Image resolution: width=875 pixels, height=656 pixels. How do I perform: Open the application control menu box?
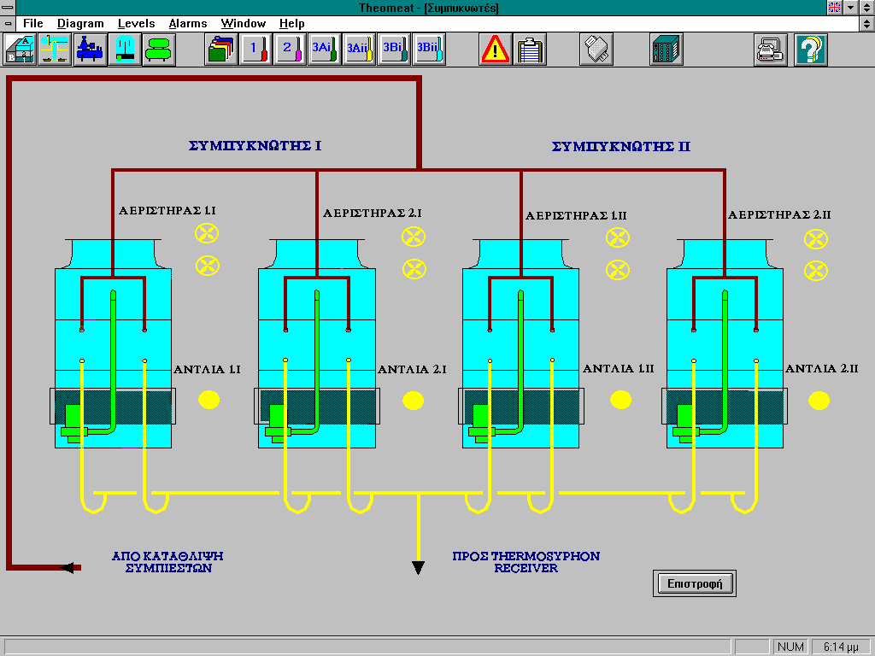pos(8,8)
